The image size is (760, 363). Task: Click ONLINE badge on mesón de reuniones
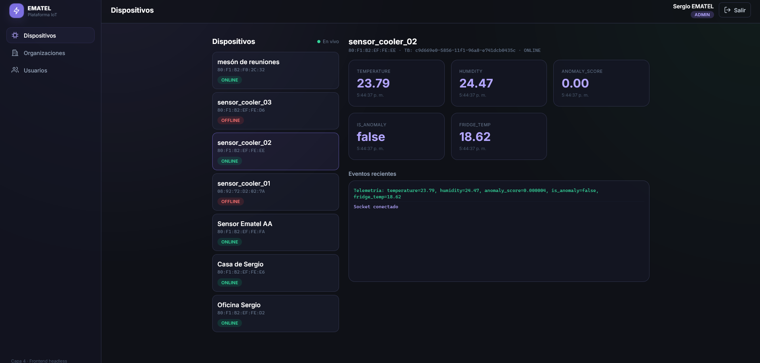coord(230,80)
